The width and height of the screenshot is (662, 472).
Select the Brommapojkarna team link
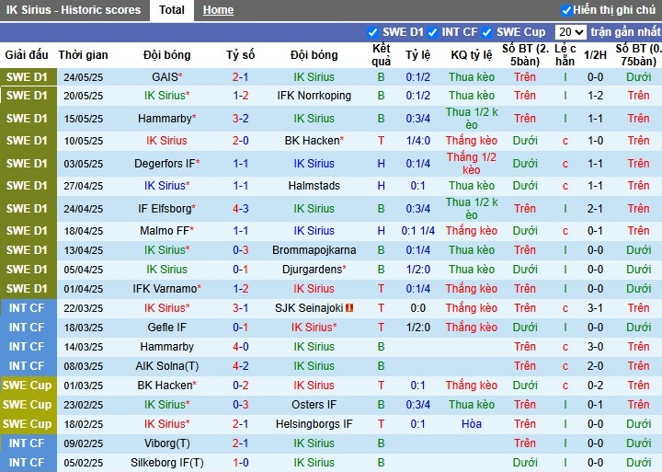[314, 250]
